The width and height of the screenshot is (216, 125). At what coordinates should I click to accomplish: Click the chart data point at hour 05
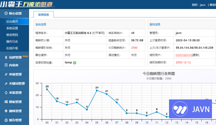click(97, 90)
